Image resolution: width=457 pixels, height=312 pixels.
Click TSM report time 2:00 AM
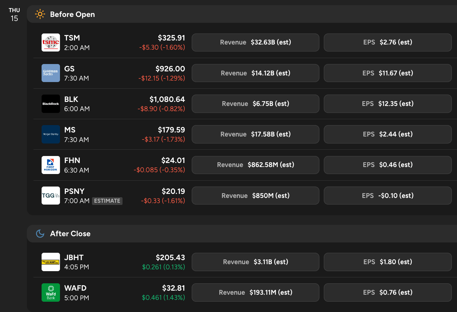pyautogui.click(x=77, y=48)
